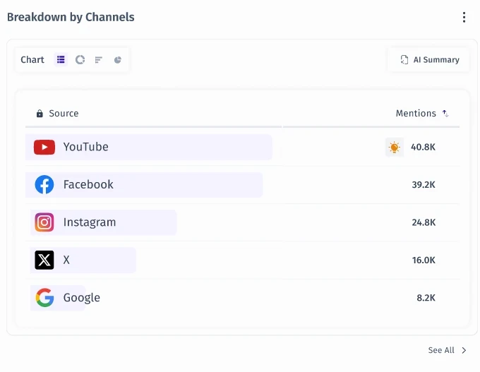Select the table list chart view

(x=61, y=59)
